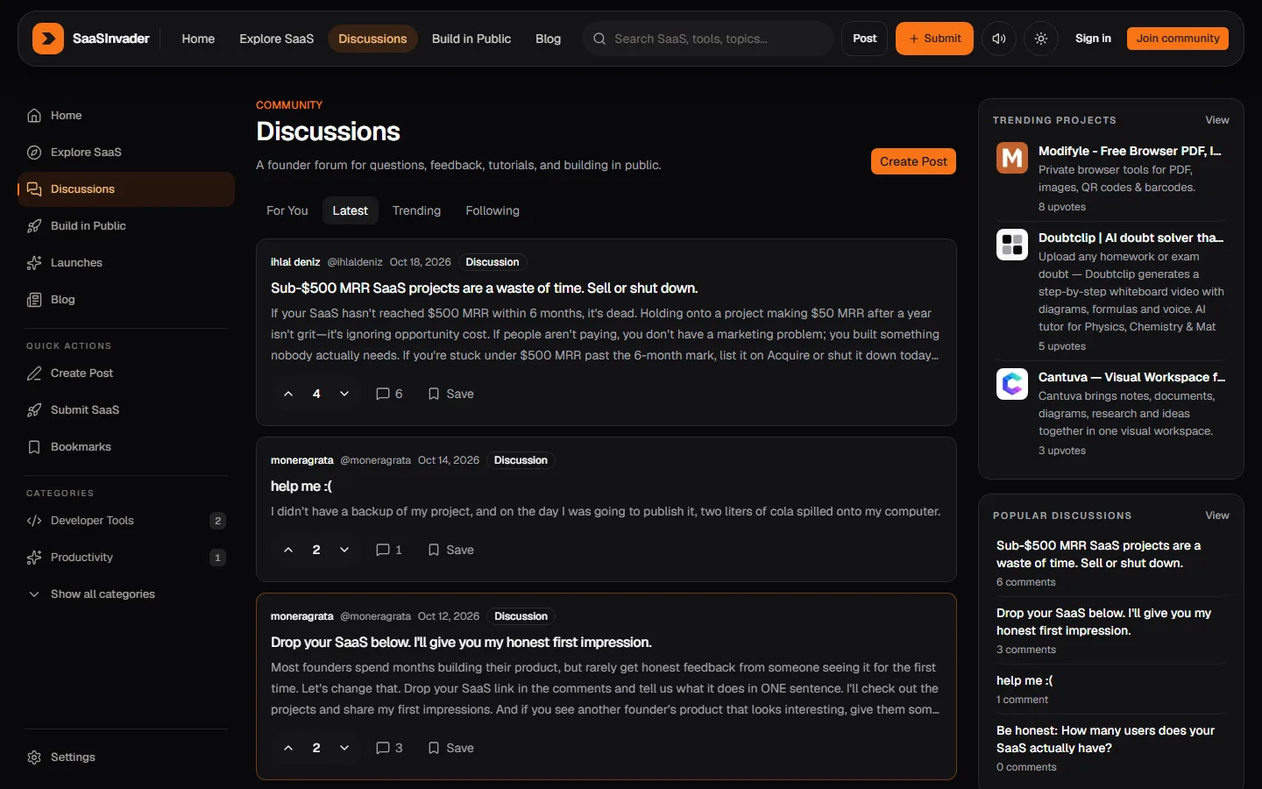Switch to the Following tab

[493, 210]
